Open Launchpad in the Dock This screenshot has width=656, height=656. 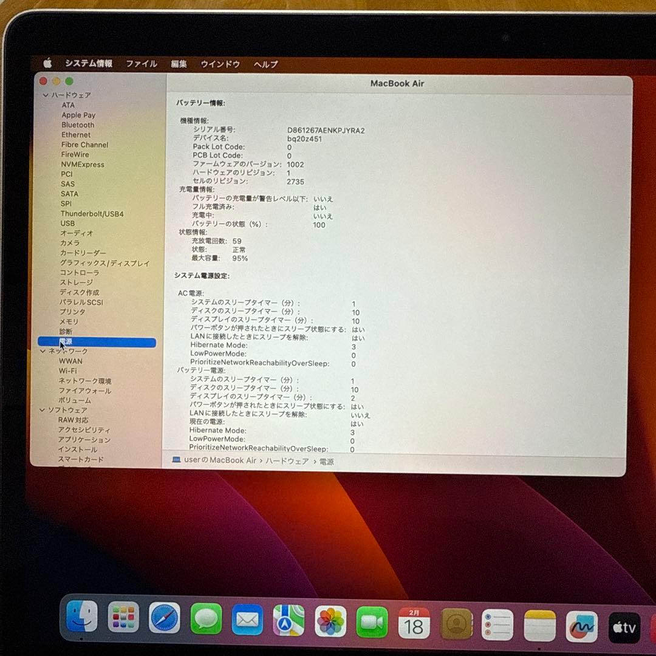123,617
